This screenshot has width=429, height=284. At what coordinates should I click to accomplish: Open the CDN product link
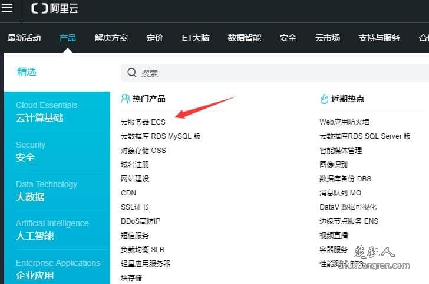tap(128, 193)
